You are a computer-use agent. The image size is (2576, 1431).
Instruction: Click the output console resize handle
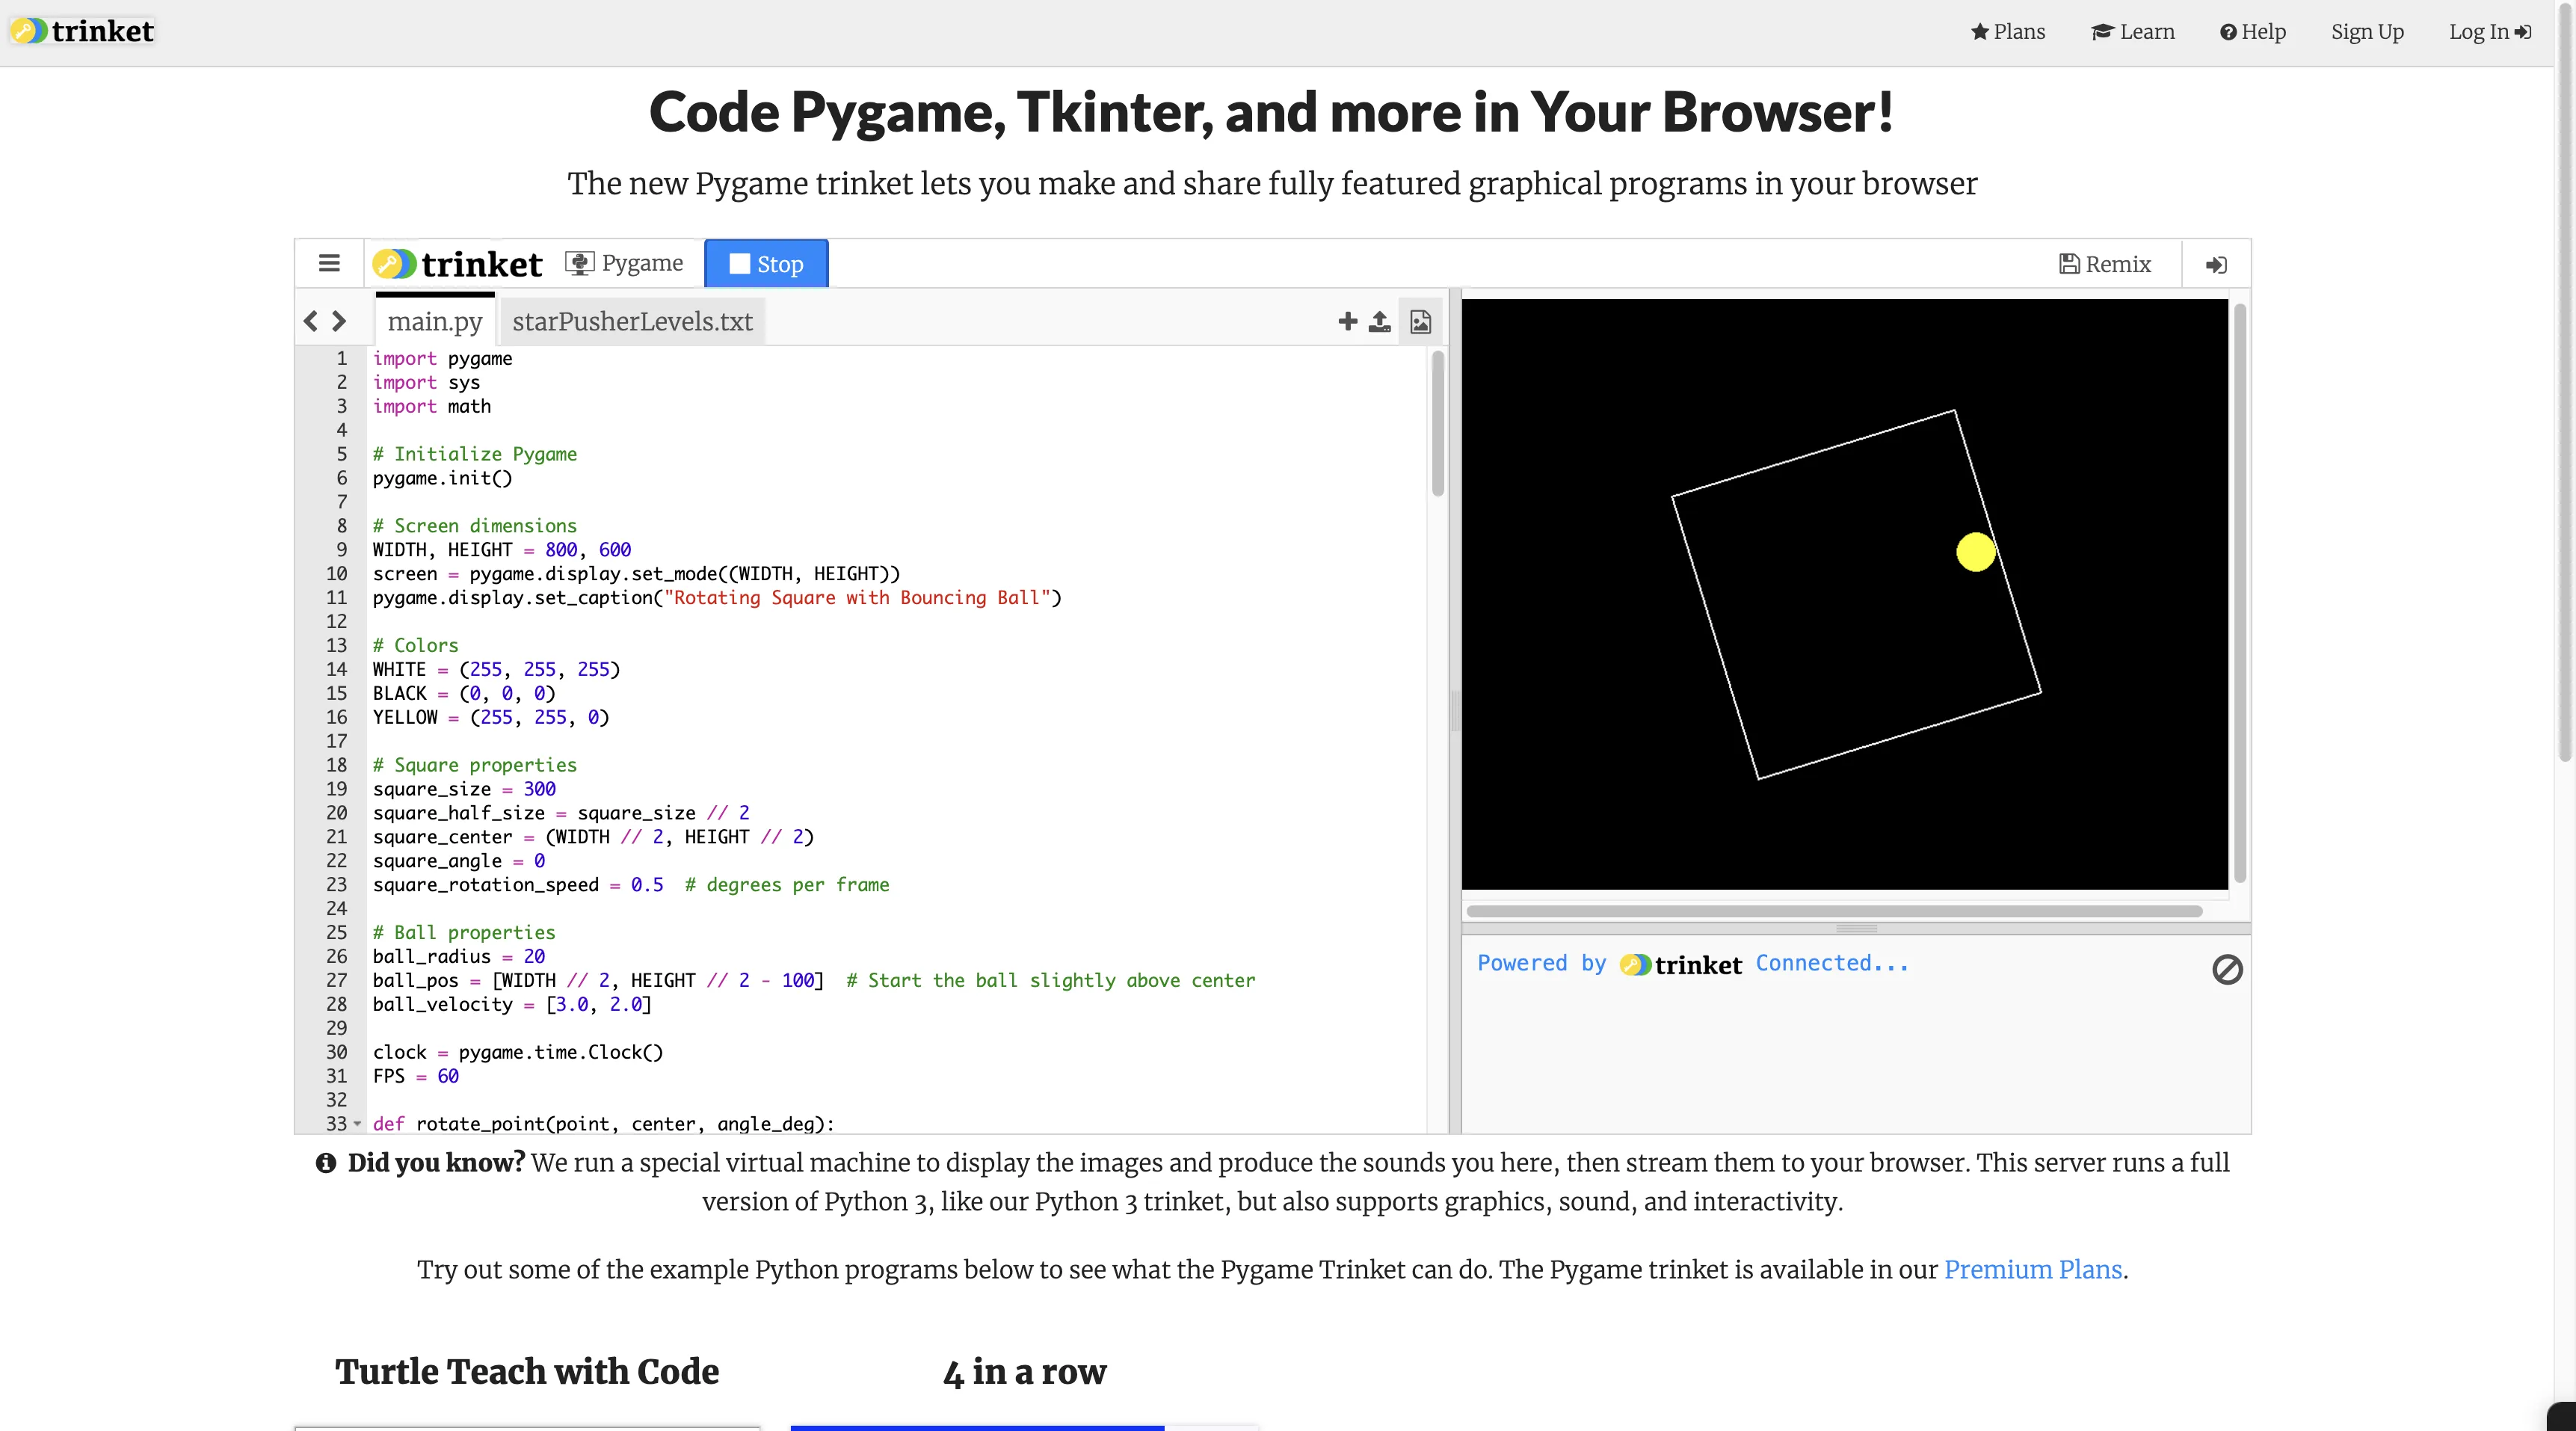coord(1856,928)
